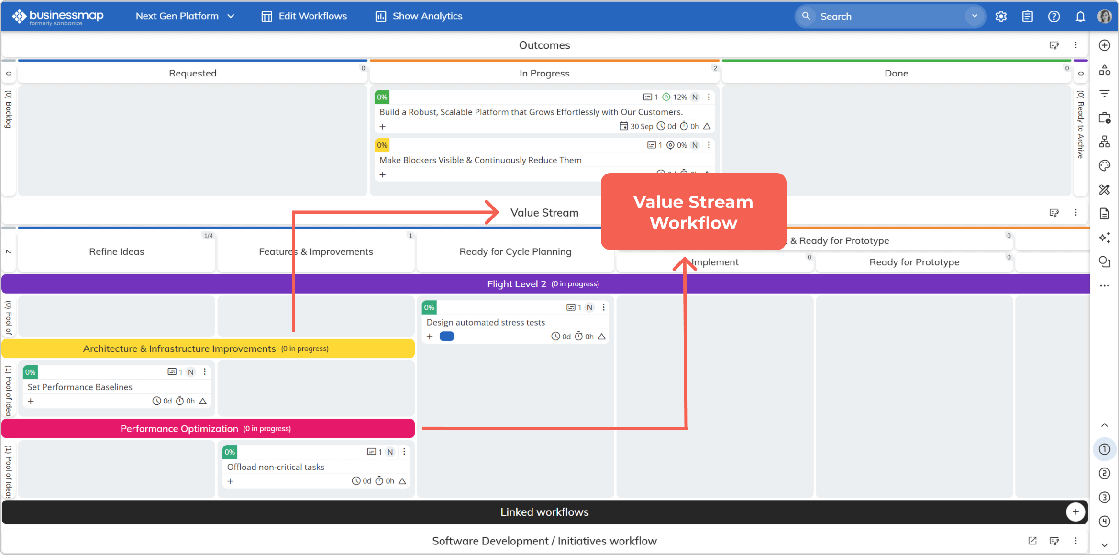
Task: Click the filter icon in right sidebar
Action: [x=1105, y=93]
